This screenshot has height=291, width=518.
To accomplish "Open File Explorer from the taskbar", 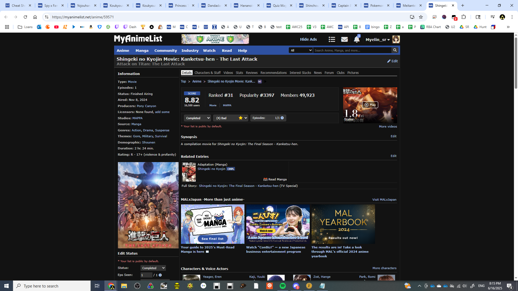I will (x=124, y=286).
